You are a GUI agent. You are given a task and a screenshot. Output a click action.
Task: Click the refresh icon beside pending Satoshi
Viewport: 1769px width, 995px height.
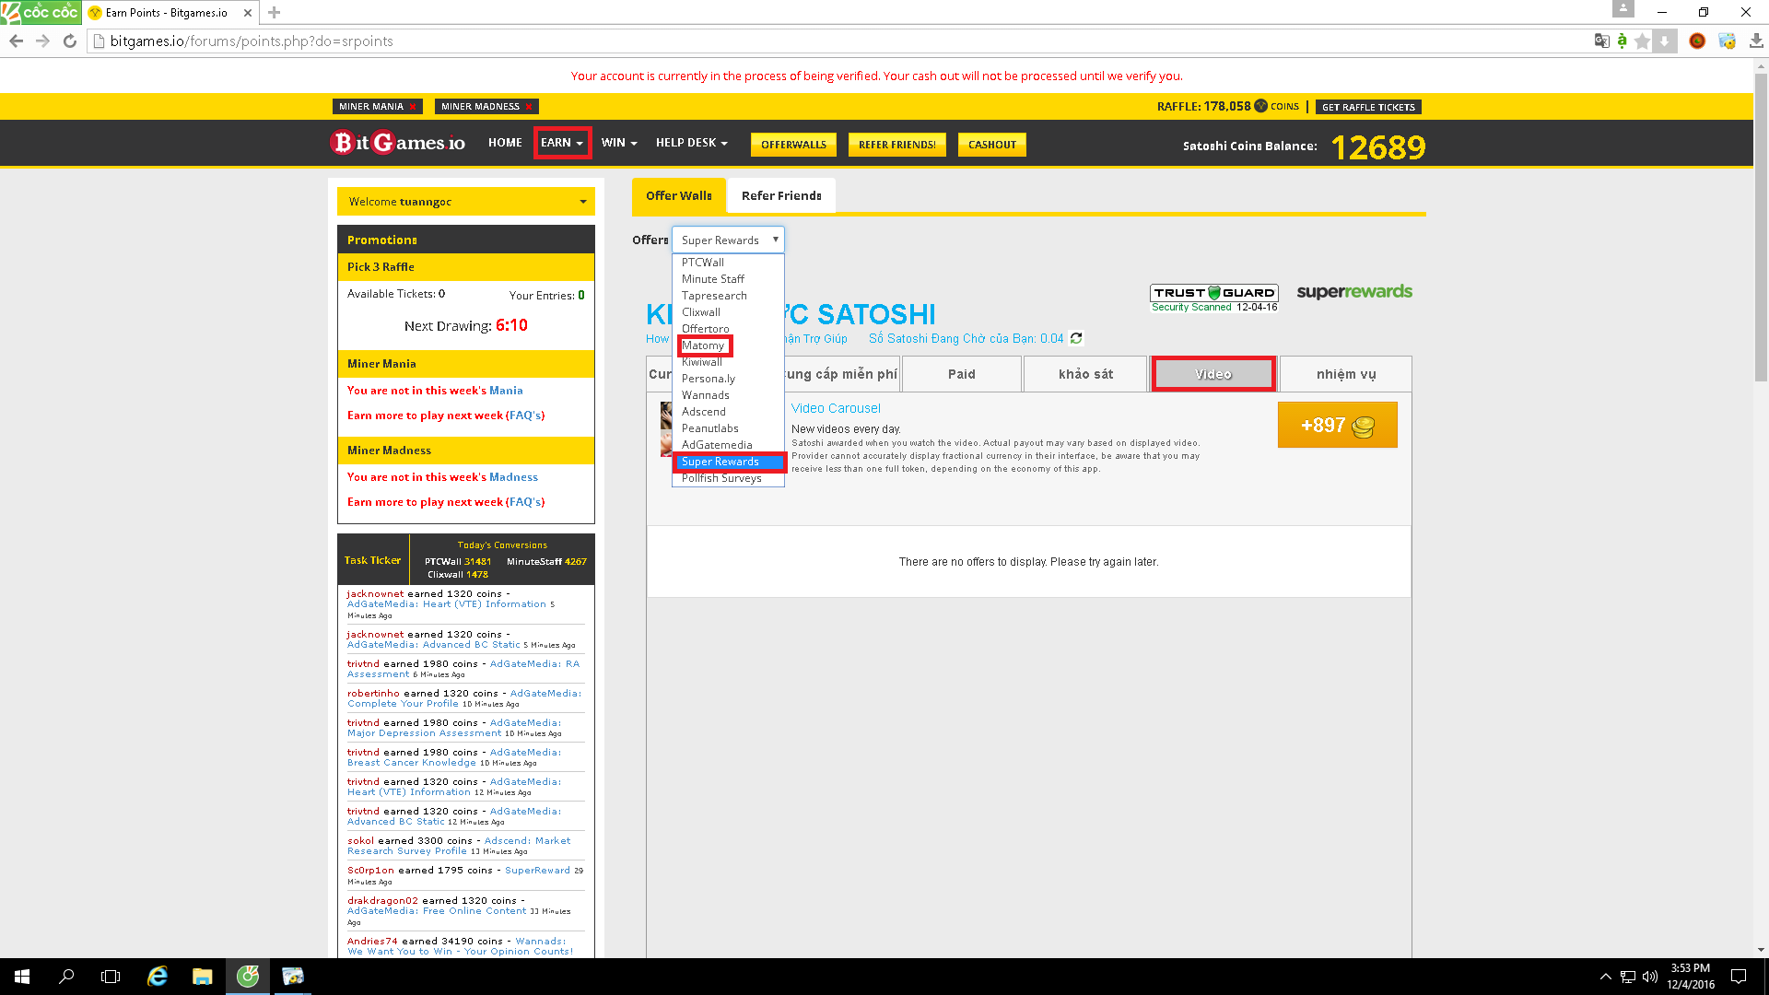pyautogui.click(x=1076, y=338)
